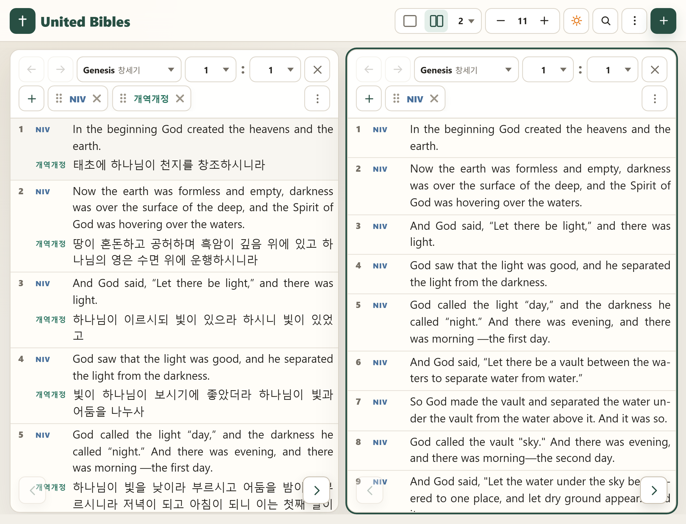
Task: Go back in left pane history
Action: coord(31,69)
